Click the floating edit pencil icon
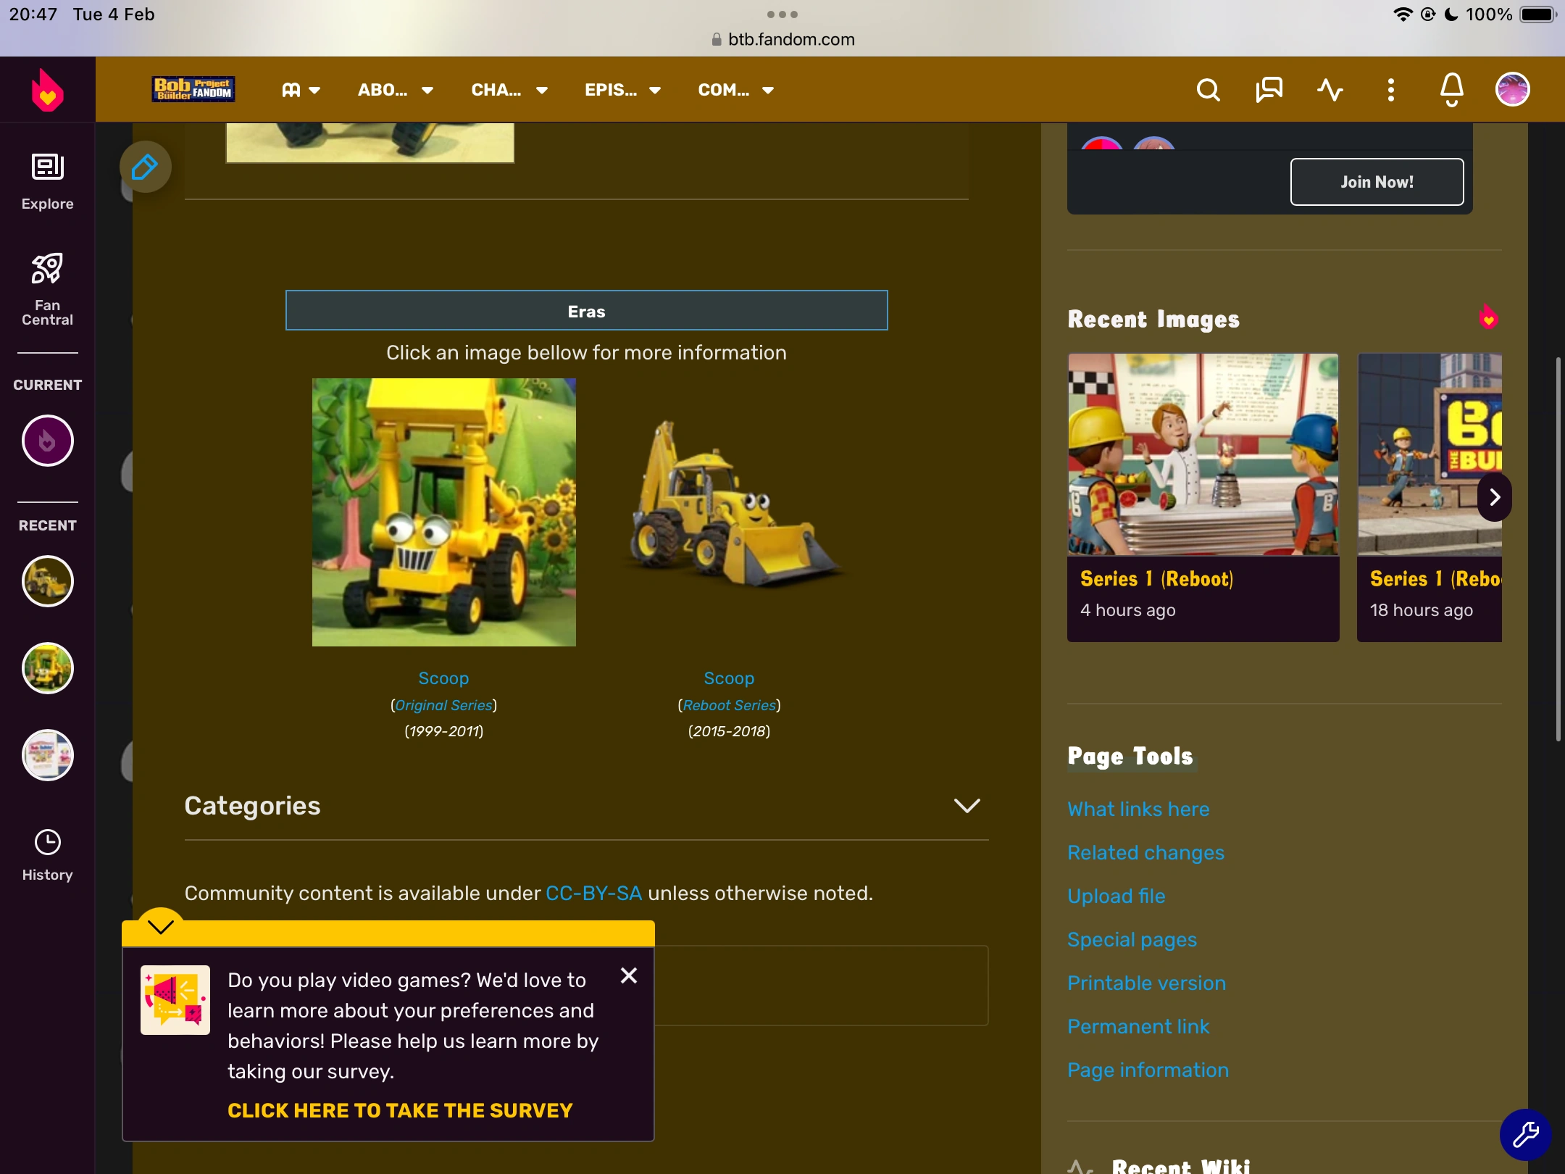The image size is (1565, 1174). point(144,167)
